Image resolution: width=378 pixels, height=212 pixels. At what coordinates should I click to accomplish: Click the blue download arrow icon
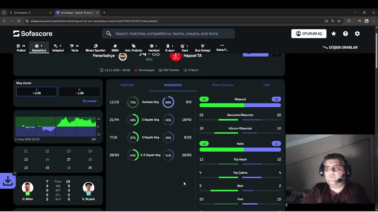coord(8,181)
